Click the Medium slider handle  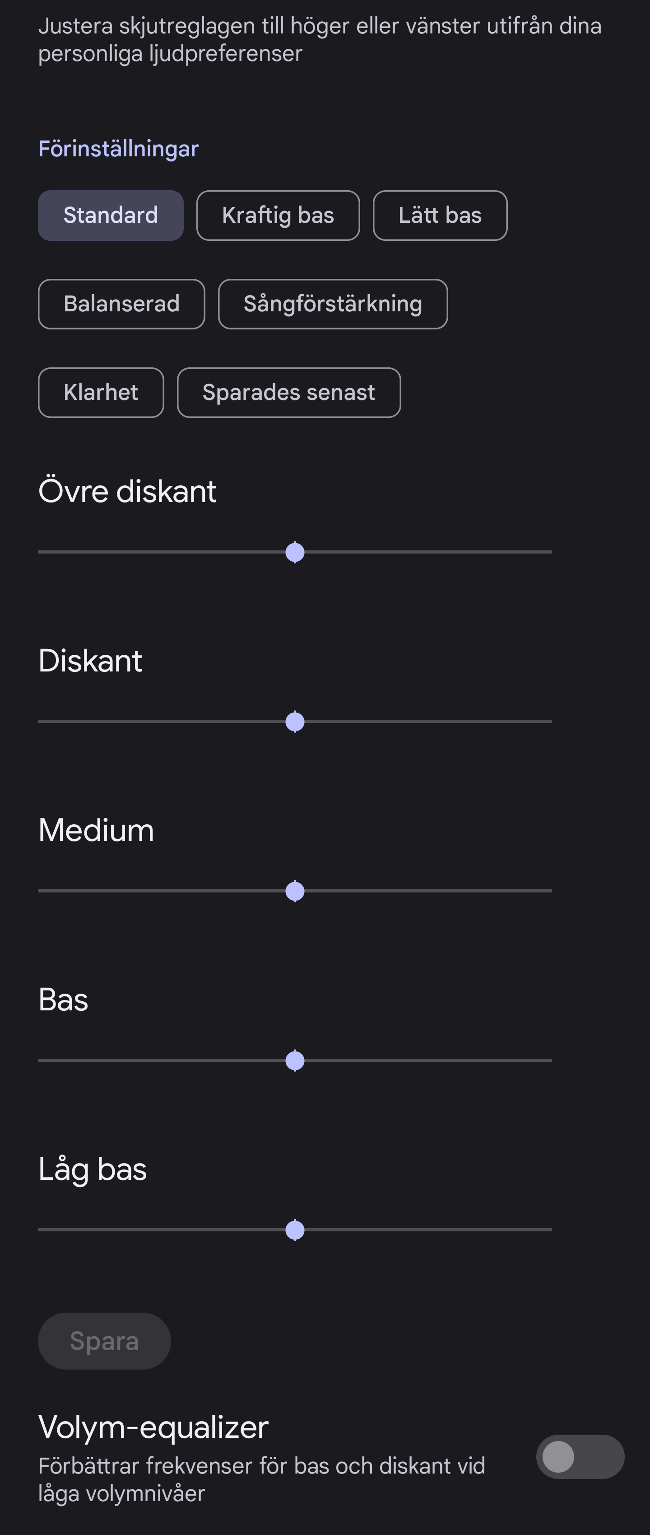[295, 891]
